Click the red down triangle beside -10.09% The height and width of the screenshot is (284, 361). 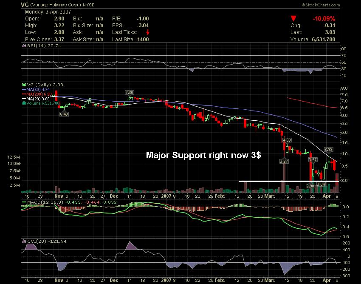(x=293, y=18)
